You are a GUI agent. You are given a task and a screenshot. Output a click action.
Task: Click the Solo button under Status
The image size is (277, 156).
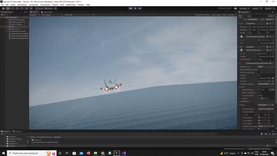tap(261, 67)
